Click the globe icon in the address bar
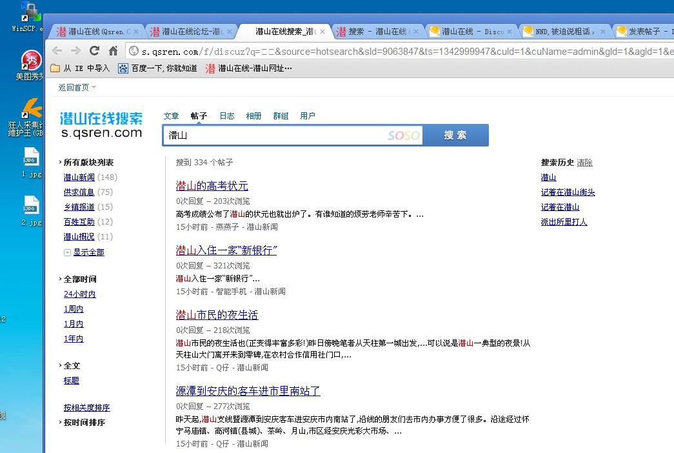 point(134,51)
